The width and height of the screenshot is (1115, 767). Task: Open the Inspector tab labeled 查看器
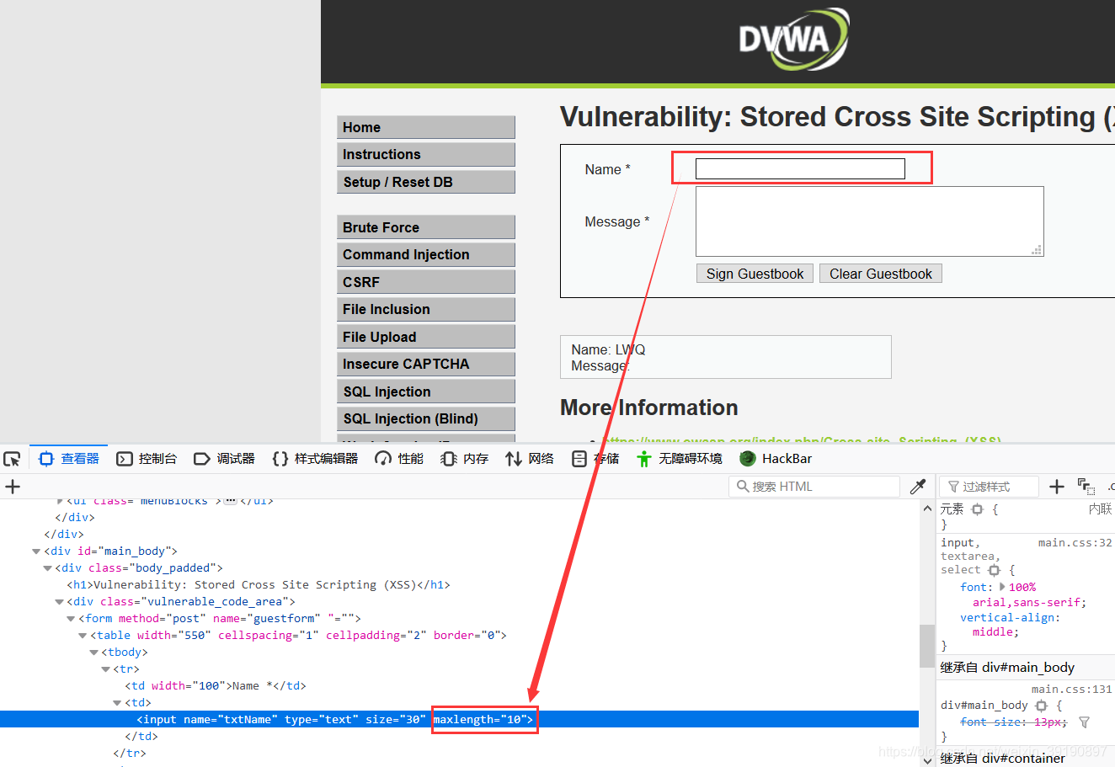click(71, 459)
